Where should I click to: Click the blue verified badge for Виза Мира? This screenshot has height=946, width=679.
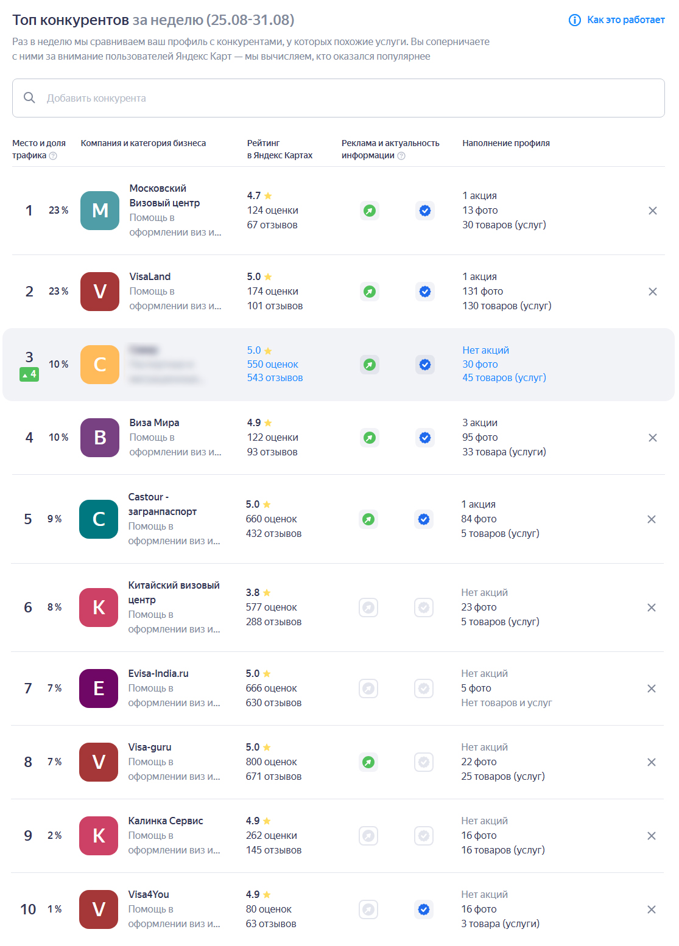click(x=425, y=438)
